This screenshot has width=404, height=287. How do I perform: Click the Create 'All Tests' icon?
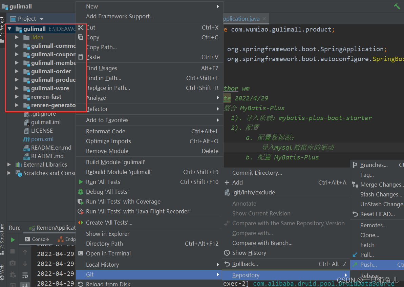pyautogui.click(x=81, y=223)
